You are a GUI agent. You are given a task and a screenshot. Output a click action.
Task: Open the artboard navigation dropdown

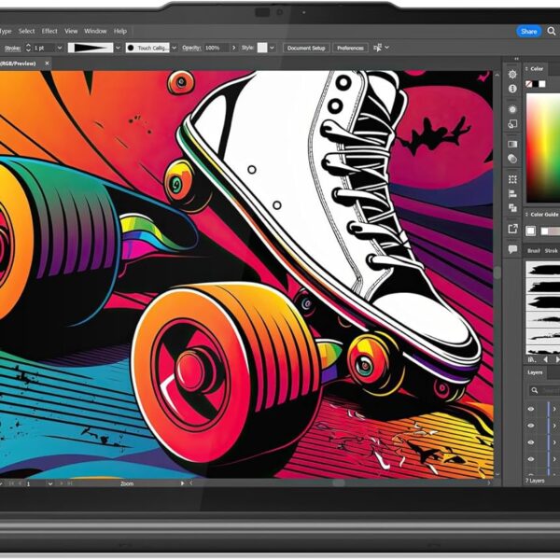pos(50,483)
